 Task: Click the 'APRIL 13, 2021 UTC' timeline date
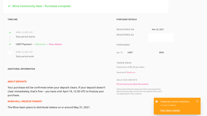(x=24, y=32)
